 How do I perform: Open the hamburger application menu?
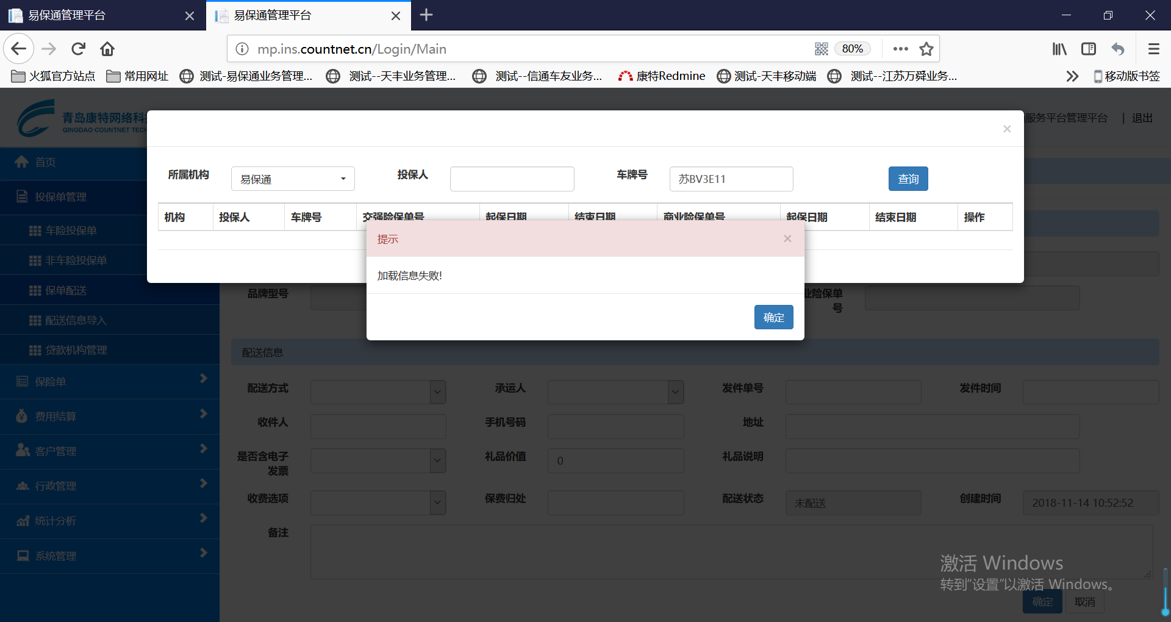1153,49
